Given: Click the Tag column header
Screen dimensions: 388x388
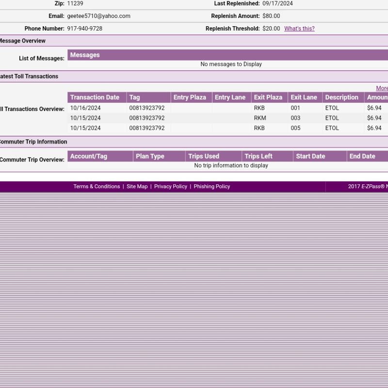Looking at the screenshot, I should [134, 97].
